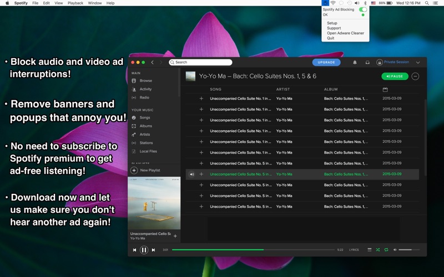Toggle shuffle playback
The width and height of the screenshot is (444, 277).
[378, 250]
